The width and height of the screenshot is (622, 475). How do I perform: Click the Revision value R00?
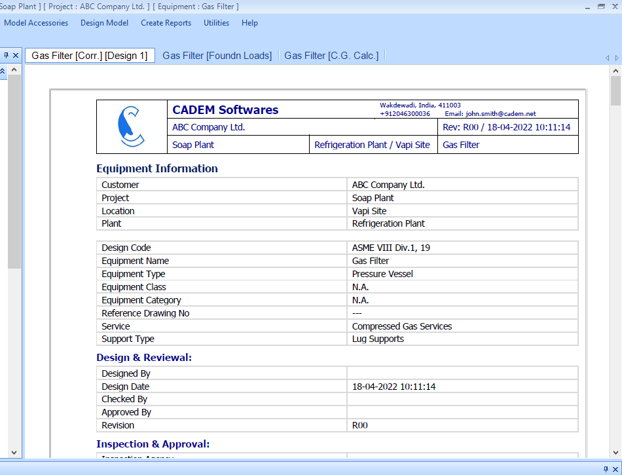coord(360,425)
